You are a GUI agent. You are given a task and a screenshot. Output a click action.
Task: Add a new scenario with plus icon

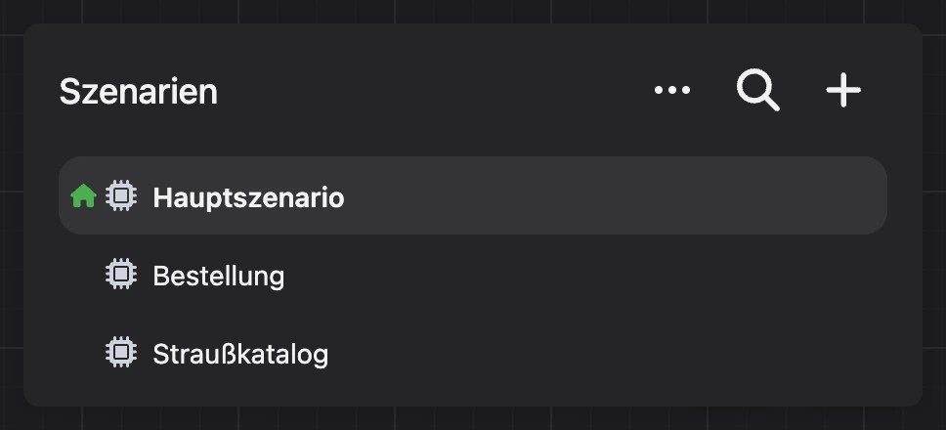(843, 91)
